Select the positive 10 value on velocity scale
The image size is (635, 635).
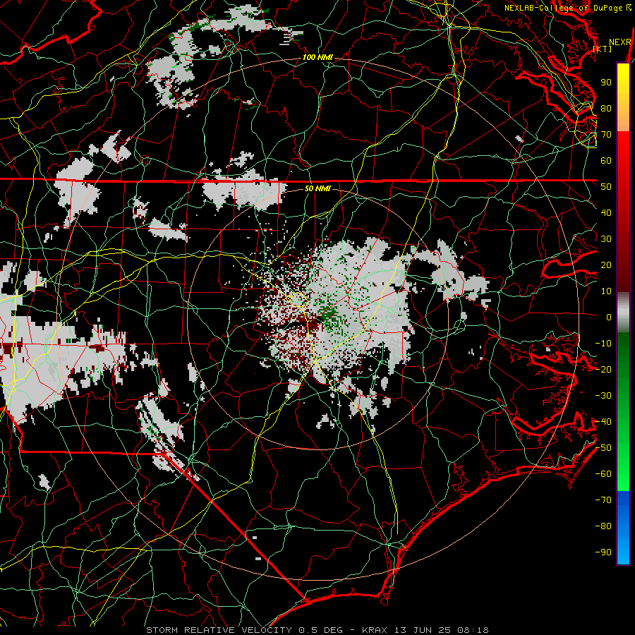pos(606,291)
